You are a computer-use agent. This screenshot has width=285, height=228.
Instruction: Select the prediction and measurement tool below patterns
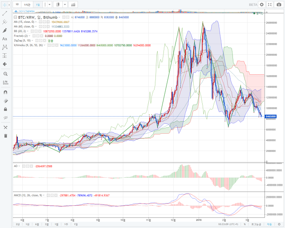pyautogui.click(x=5, y=56)
